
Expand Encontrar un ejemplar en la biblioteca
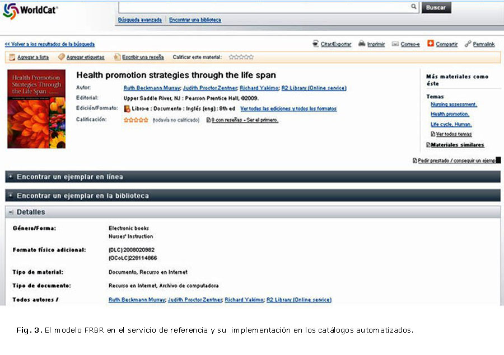[x=10, y=196]
